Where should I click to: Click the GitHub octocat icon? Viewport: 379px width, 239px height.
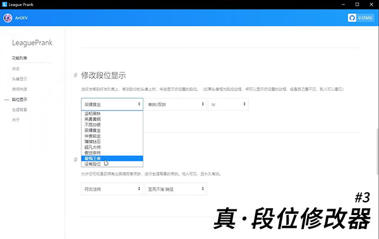tap(352, 18)
